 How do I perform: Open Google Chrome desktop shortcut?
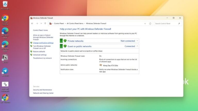[x=5, y=17]
